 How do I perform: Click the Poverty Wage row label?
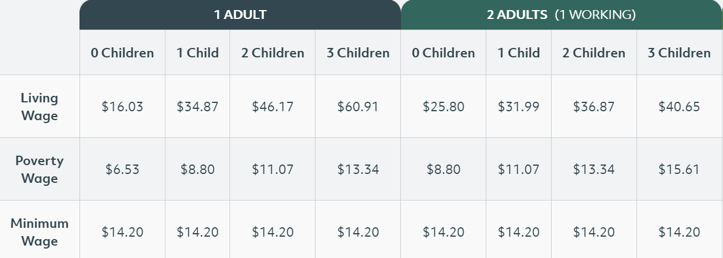tap(40, 169)
